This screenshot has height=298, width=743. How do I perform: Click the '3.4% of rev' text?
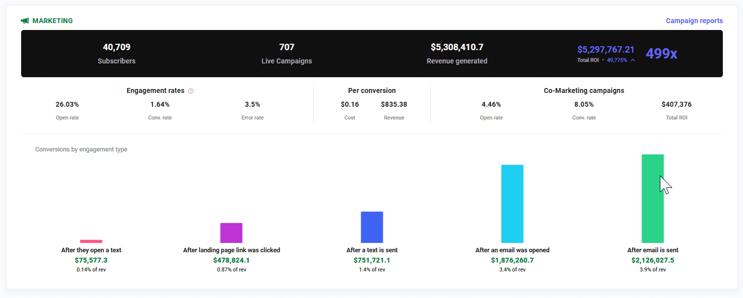click(512, 269)
